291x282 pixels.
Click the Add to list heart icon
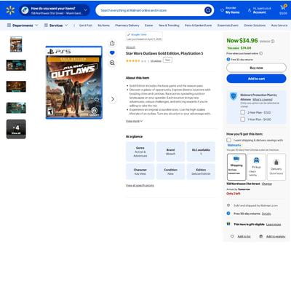[x=232, y=236]
